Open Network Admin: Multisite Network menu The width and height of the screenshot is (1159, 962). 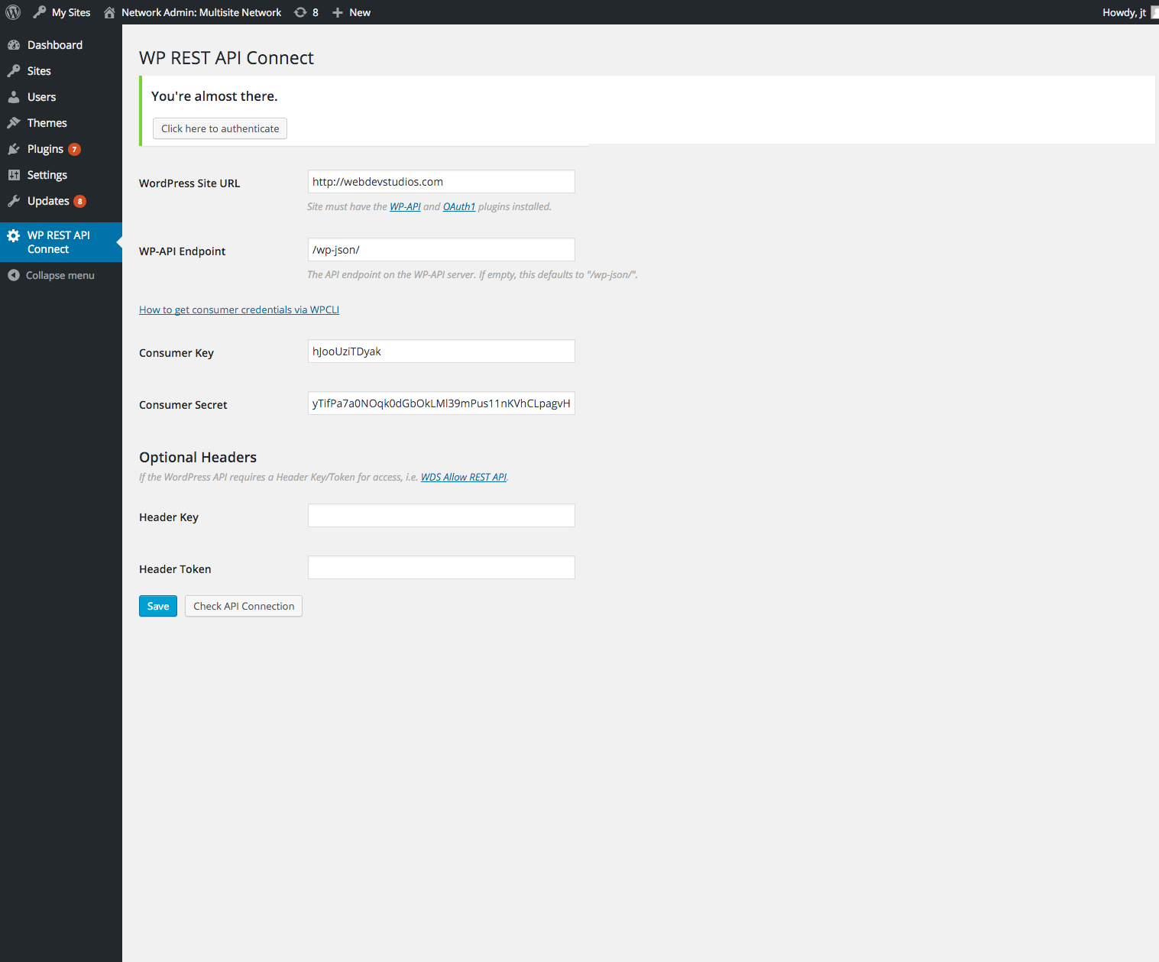click(x=193, y=12)
